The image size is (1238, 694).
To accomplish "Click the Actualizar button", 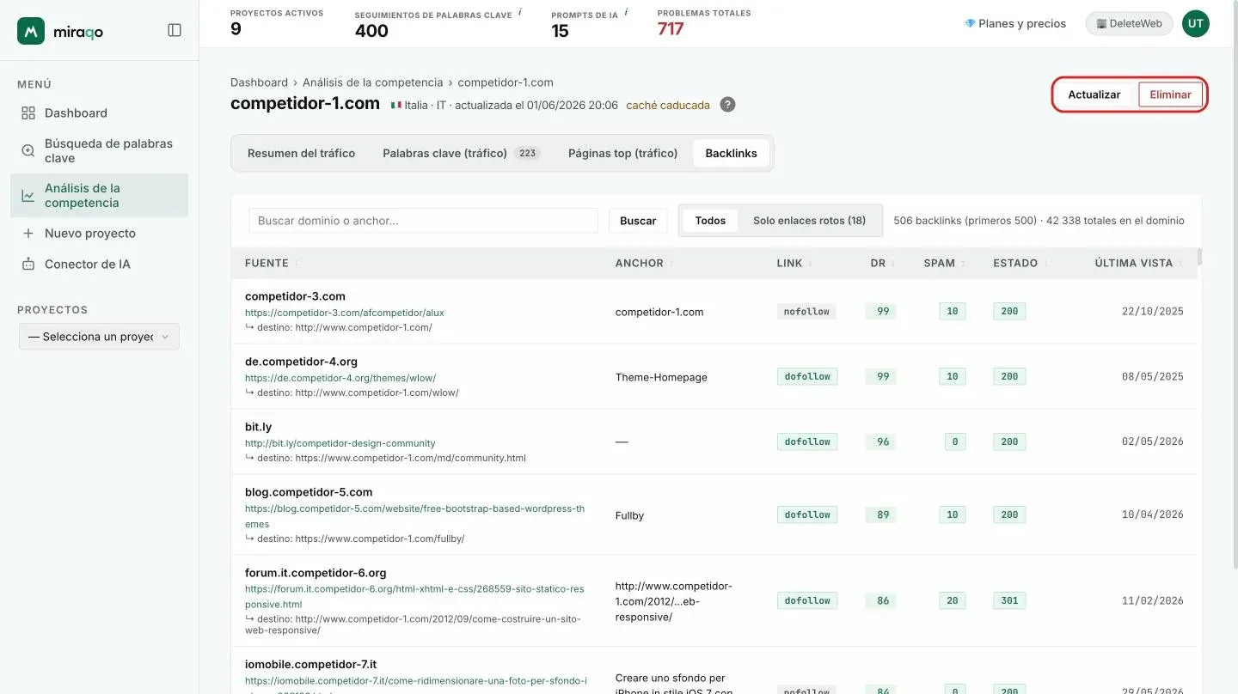I will tap(1094, 94).
